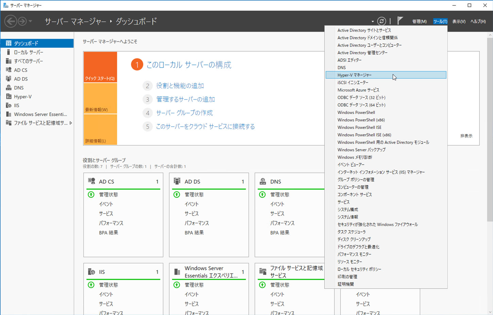Viewport: 493px width, 315px height.
Task: Open the notifications flag icon
Action: tap(400, 21)
